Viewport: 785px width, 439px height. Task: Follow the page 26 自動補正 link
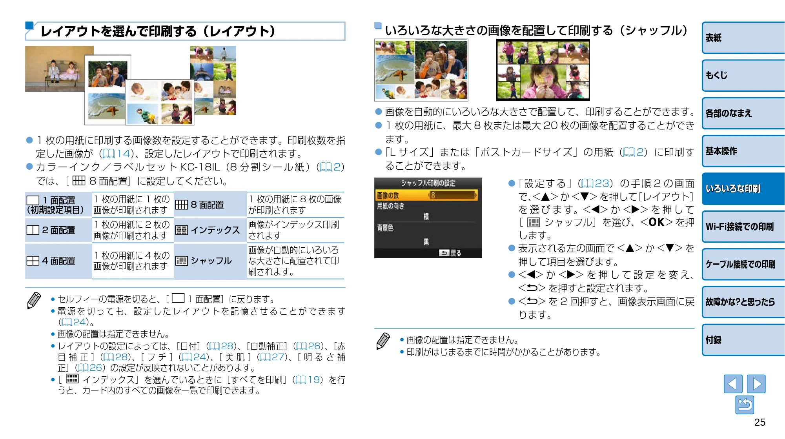point(308,346)
